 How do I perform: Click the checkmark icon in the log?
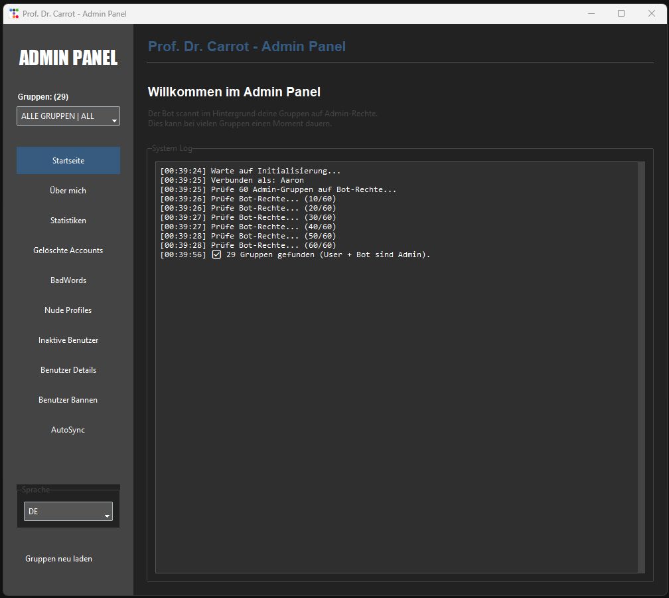(x=216, y=254)
